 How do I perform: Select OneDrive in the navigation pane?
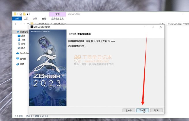coord(24,53)
